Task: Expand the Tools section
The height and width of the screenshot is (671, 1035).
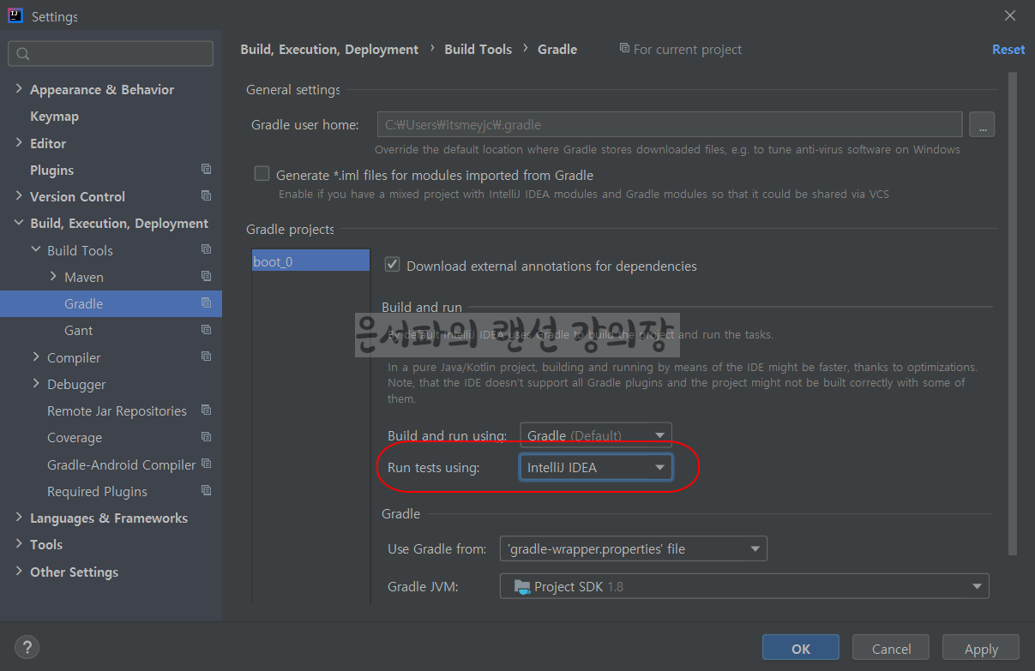Action: pos(19,543)
